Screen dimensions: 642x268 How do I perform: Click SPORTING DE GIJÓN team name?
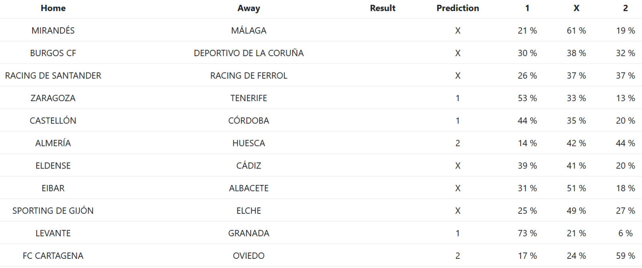coord(53,211)
